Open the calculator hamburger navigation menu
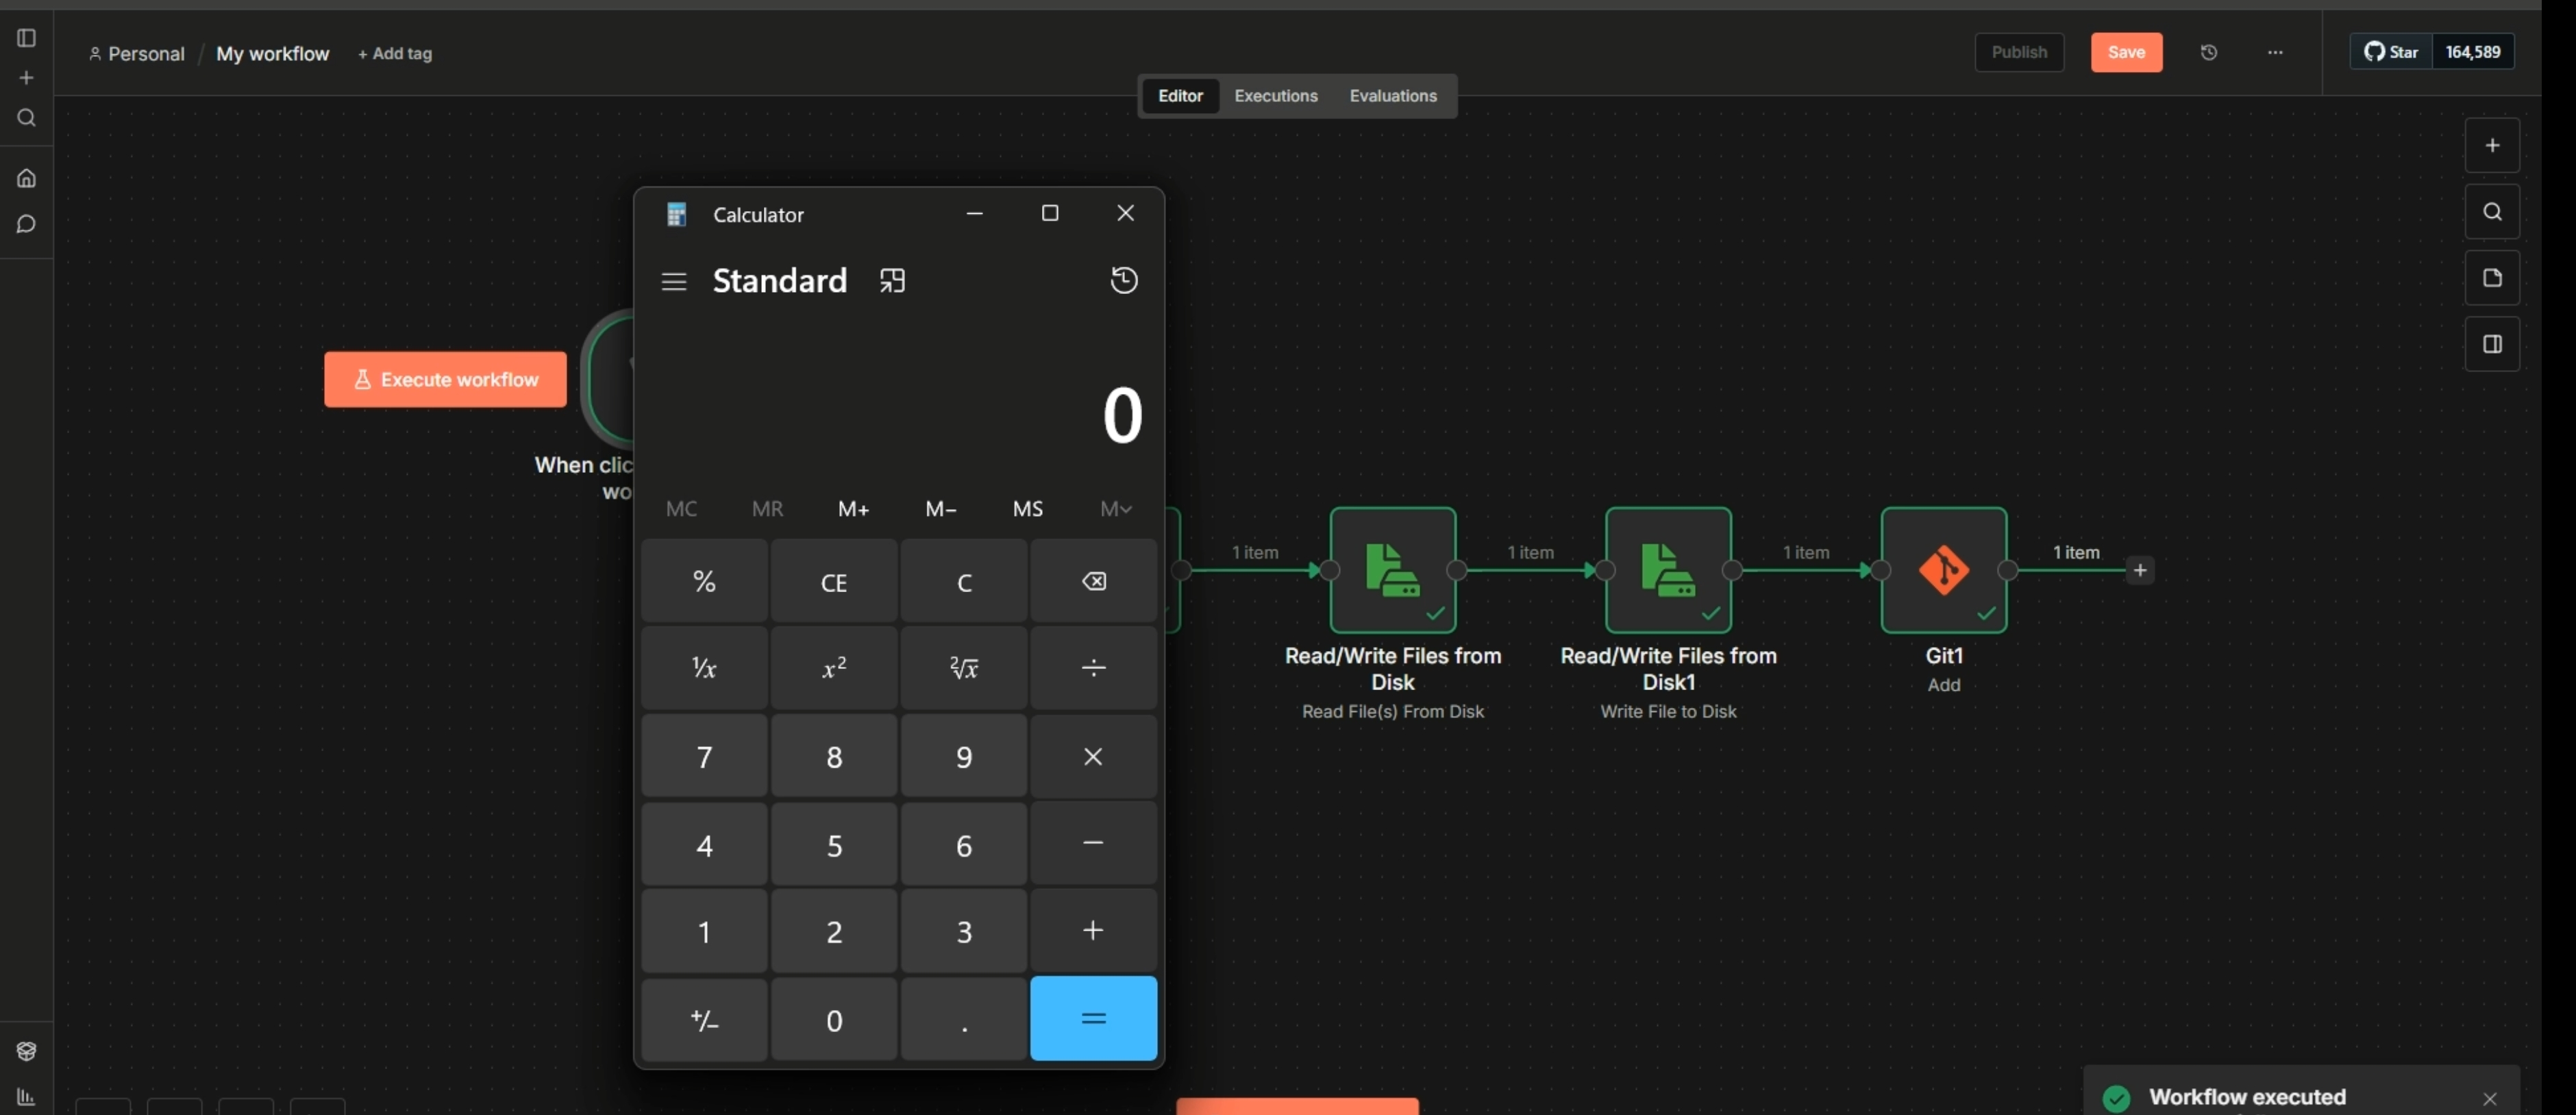The width and height of the screenshot is (2576, 1115). [673, 282]
